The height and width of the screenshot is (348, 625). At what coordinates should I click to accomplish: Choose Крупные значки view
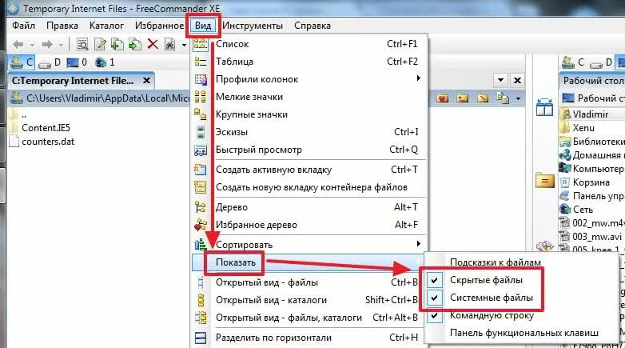tap(309, 114)
